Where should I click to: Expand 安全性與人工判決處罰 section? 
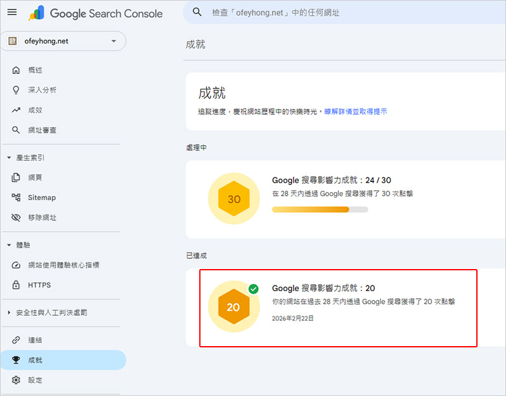pos(9,313)
